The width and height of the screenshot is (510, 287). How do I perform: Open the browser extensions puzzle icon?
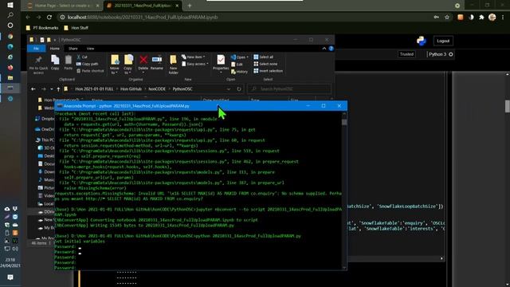[x=481, y=18]
